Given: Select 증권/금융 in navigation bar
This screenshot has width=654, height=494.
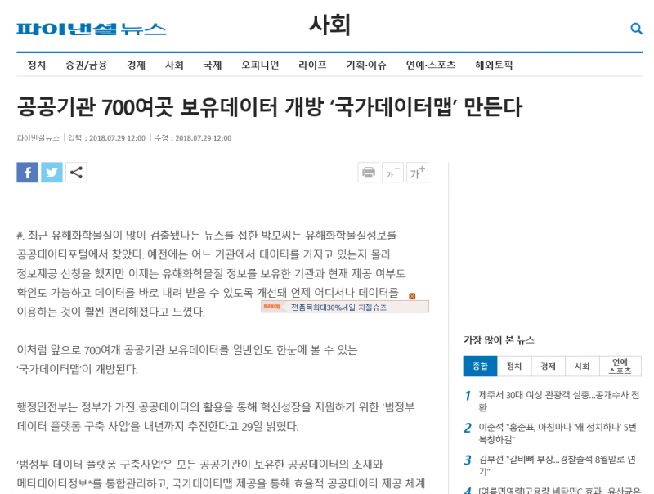Looking at the screenshot, I should (86, 65).
